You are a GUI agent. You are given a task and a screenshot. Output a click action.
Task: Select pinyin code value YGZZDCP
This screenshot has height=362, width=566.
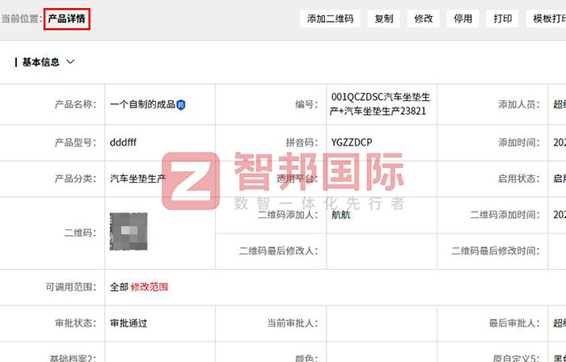(352, 142)
